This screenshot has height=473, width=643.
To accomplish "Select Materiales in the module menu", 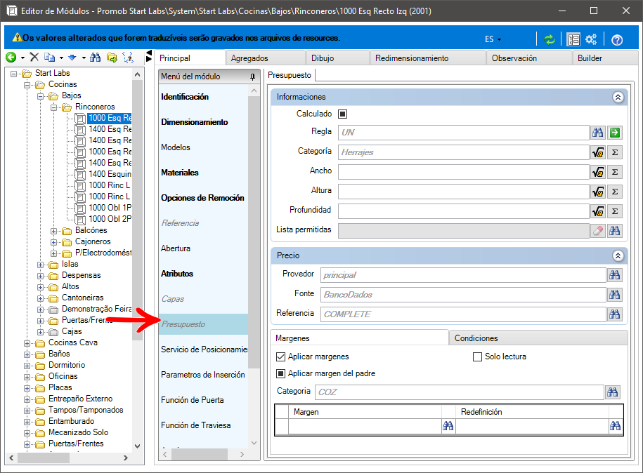I will [x=180, y=173].
